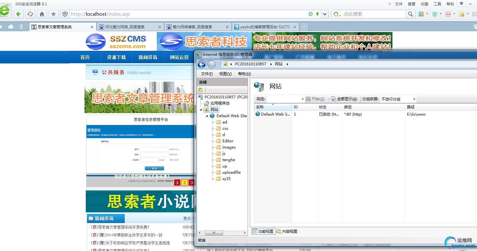The width and height of the screenshot is (477, 251).
Task: Click the browser's green back arrow
Action: [x=19, y=14]
